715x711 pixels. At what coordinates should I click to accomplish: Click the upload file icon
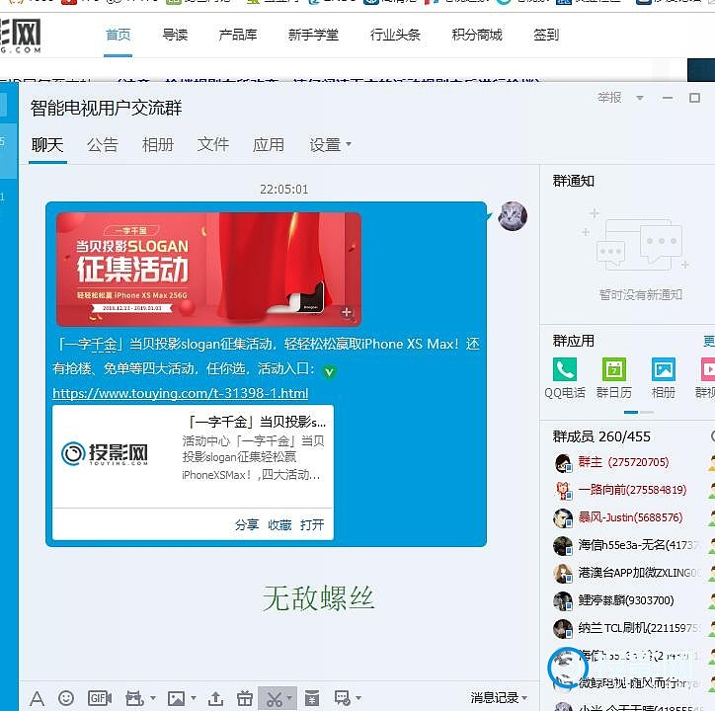(215, 698)
